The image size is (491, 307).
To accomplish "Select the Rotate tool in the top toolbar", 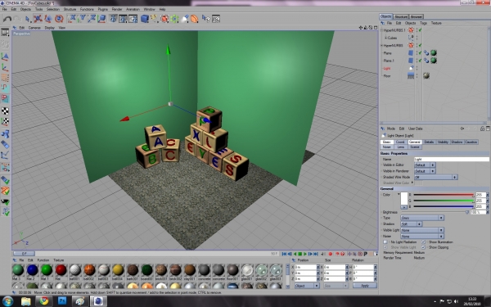I will (x=59, y=19).
